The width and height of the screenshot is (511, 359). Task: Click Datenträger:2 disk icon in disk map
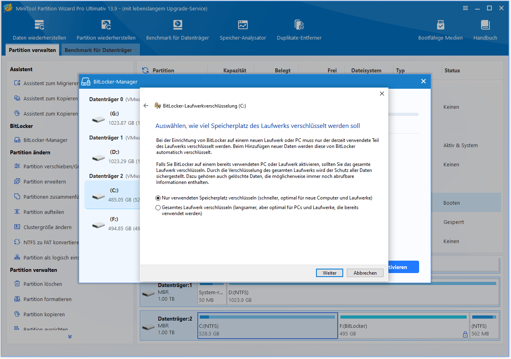click(x=149, y=327)
